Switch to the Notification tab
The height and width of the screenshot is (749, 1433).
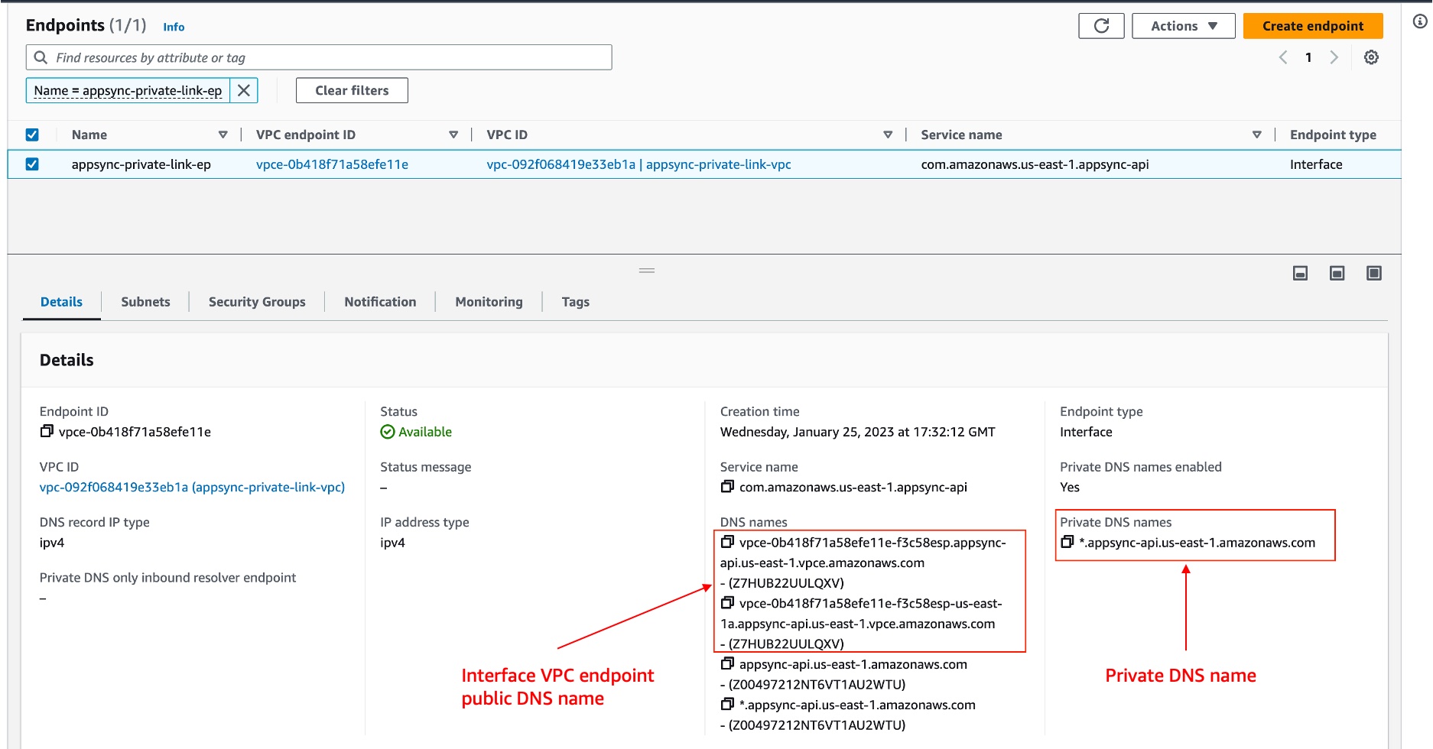(380, 302)
